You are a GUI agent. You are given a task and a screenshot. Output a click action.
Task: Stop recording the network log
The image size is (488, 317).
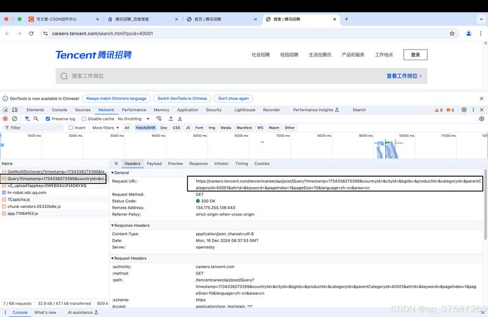click(x=5, y=119)
